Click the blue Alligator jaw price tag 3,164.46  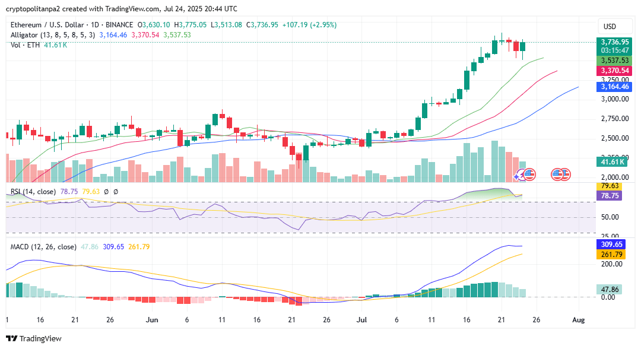click(x=615, y=87)
